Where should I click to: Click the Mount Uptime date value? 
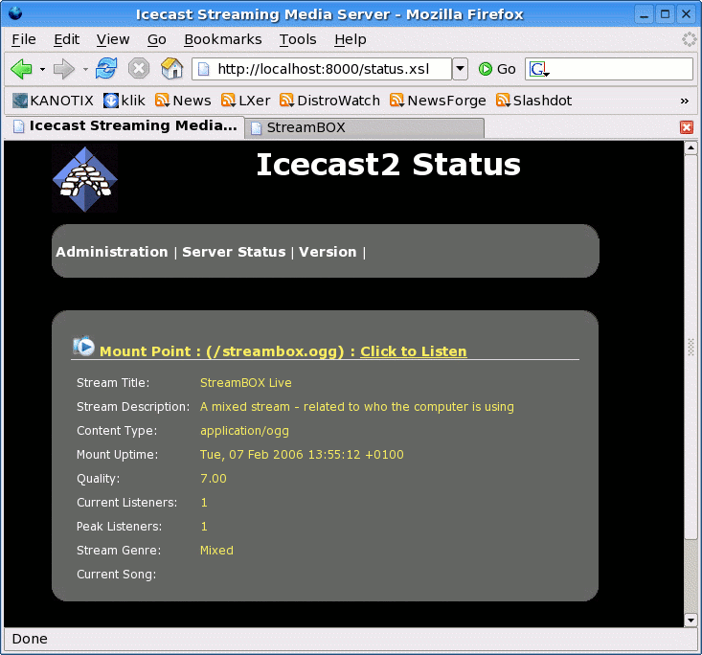click(302, 455)
